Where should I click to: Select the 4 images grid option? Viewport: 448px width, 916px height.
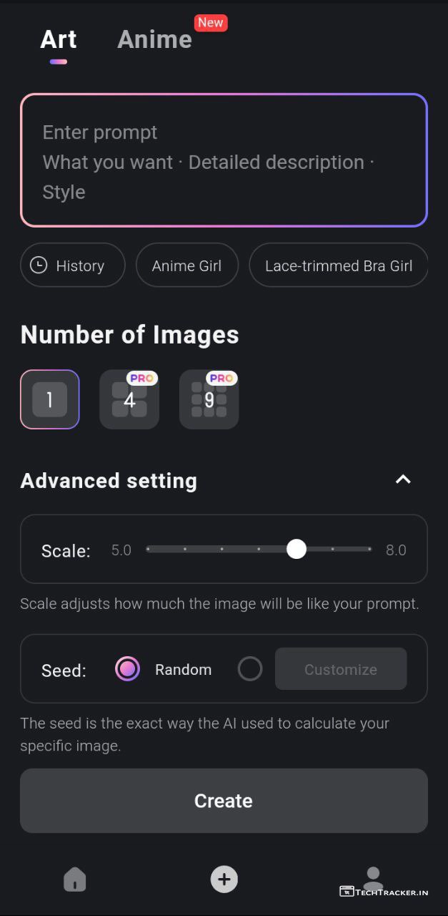click(x=129, y=400)
